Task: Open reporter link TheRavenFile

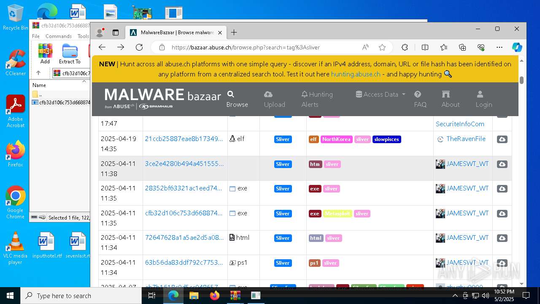Action: (466, 138)
